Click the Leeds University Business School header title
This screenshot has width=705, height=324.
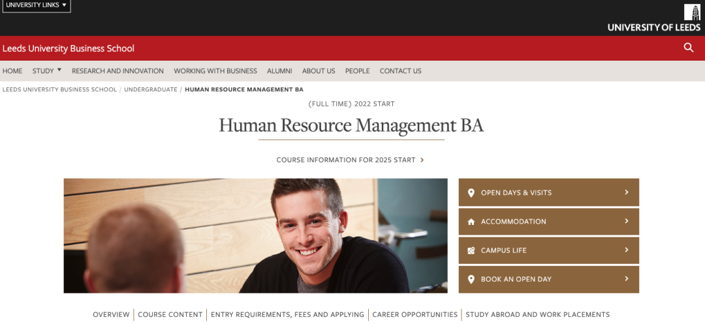[x=69, y=48]
